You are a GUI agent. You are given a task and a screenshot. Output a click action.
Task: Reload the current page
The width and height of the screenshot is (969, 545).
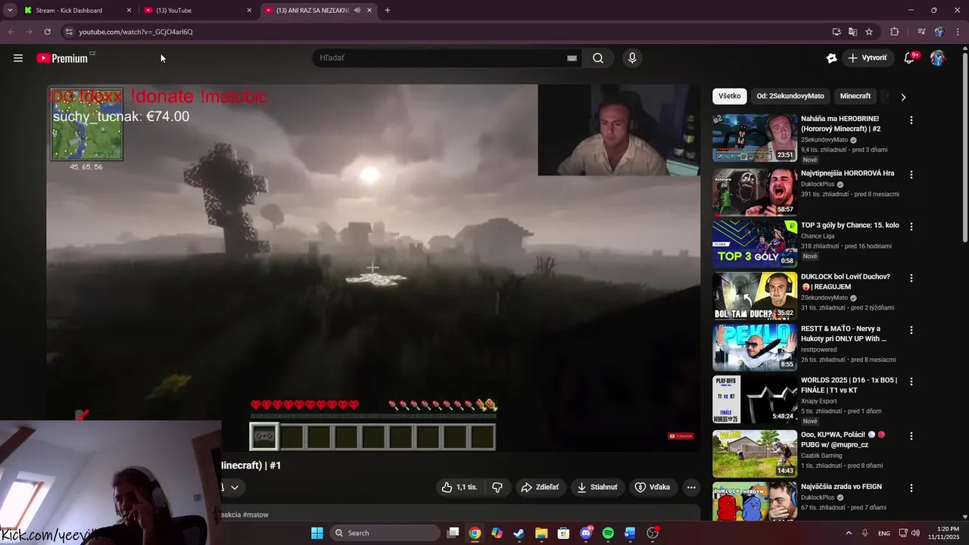pos(47,32)
